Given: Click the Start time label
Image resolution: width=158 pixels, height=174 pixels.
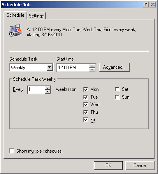Looking at the screenshot, I should (65, 59).
